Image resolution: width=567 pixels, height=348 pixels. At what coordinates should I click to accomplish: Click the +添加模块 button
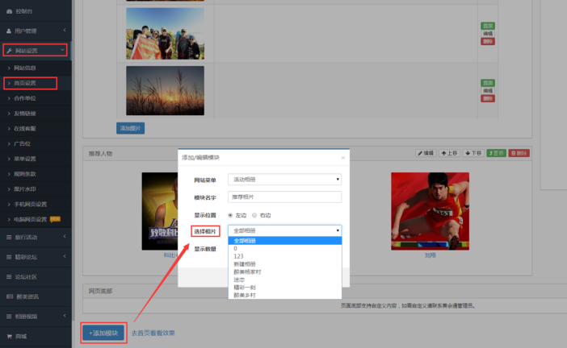tap(103, 333)
